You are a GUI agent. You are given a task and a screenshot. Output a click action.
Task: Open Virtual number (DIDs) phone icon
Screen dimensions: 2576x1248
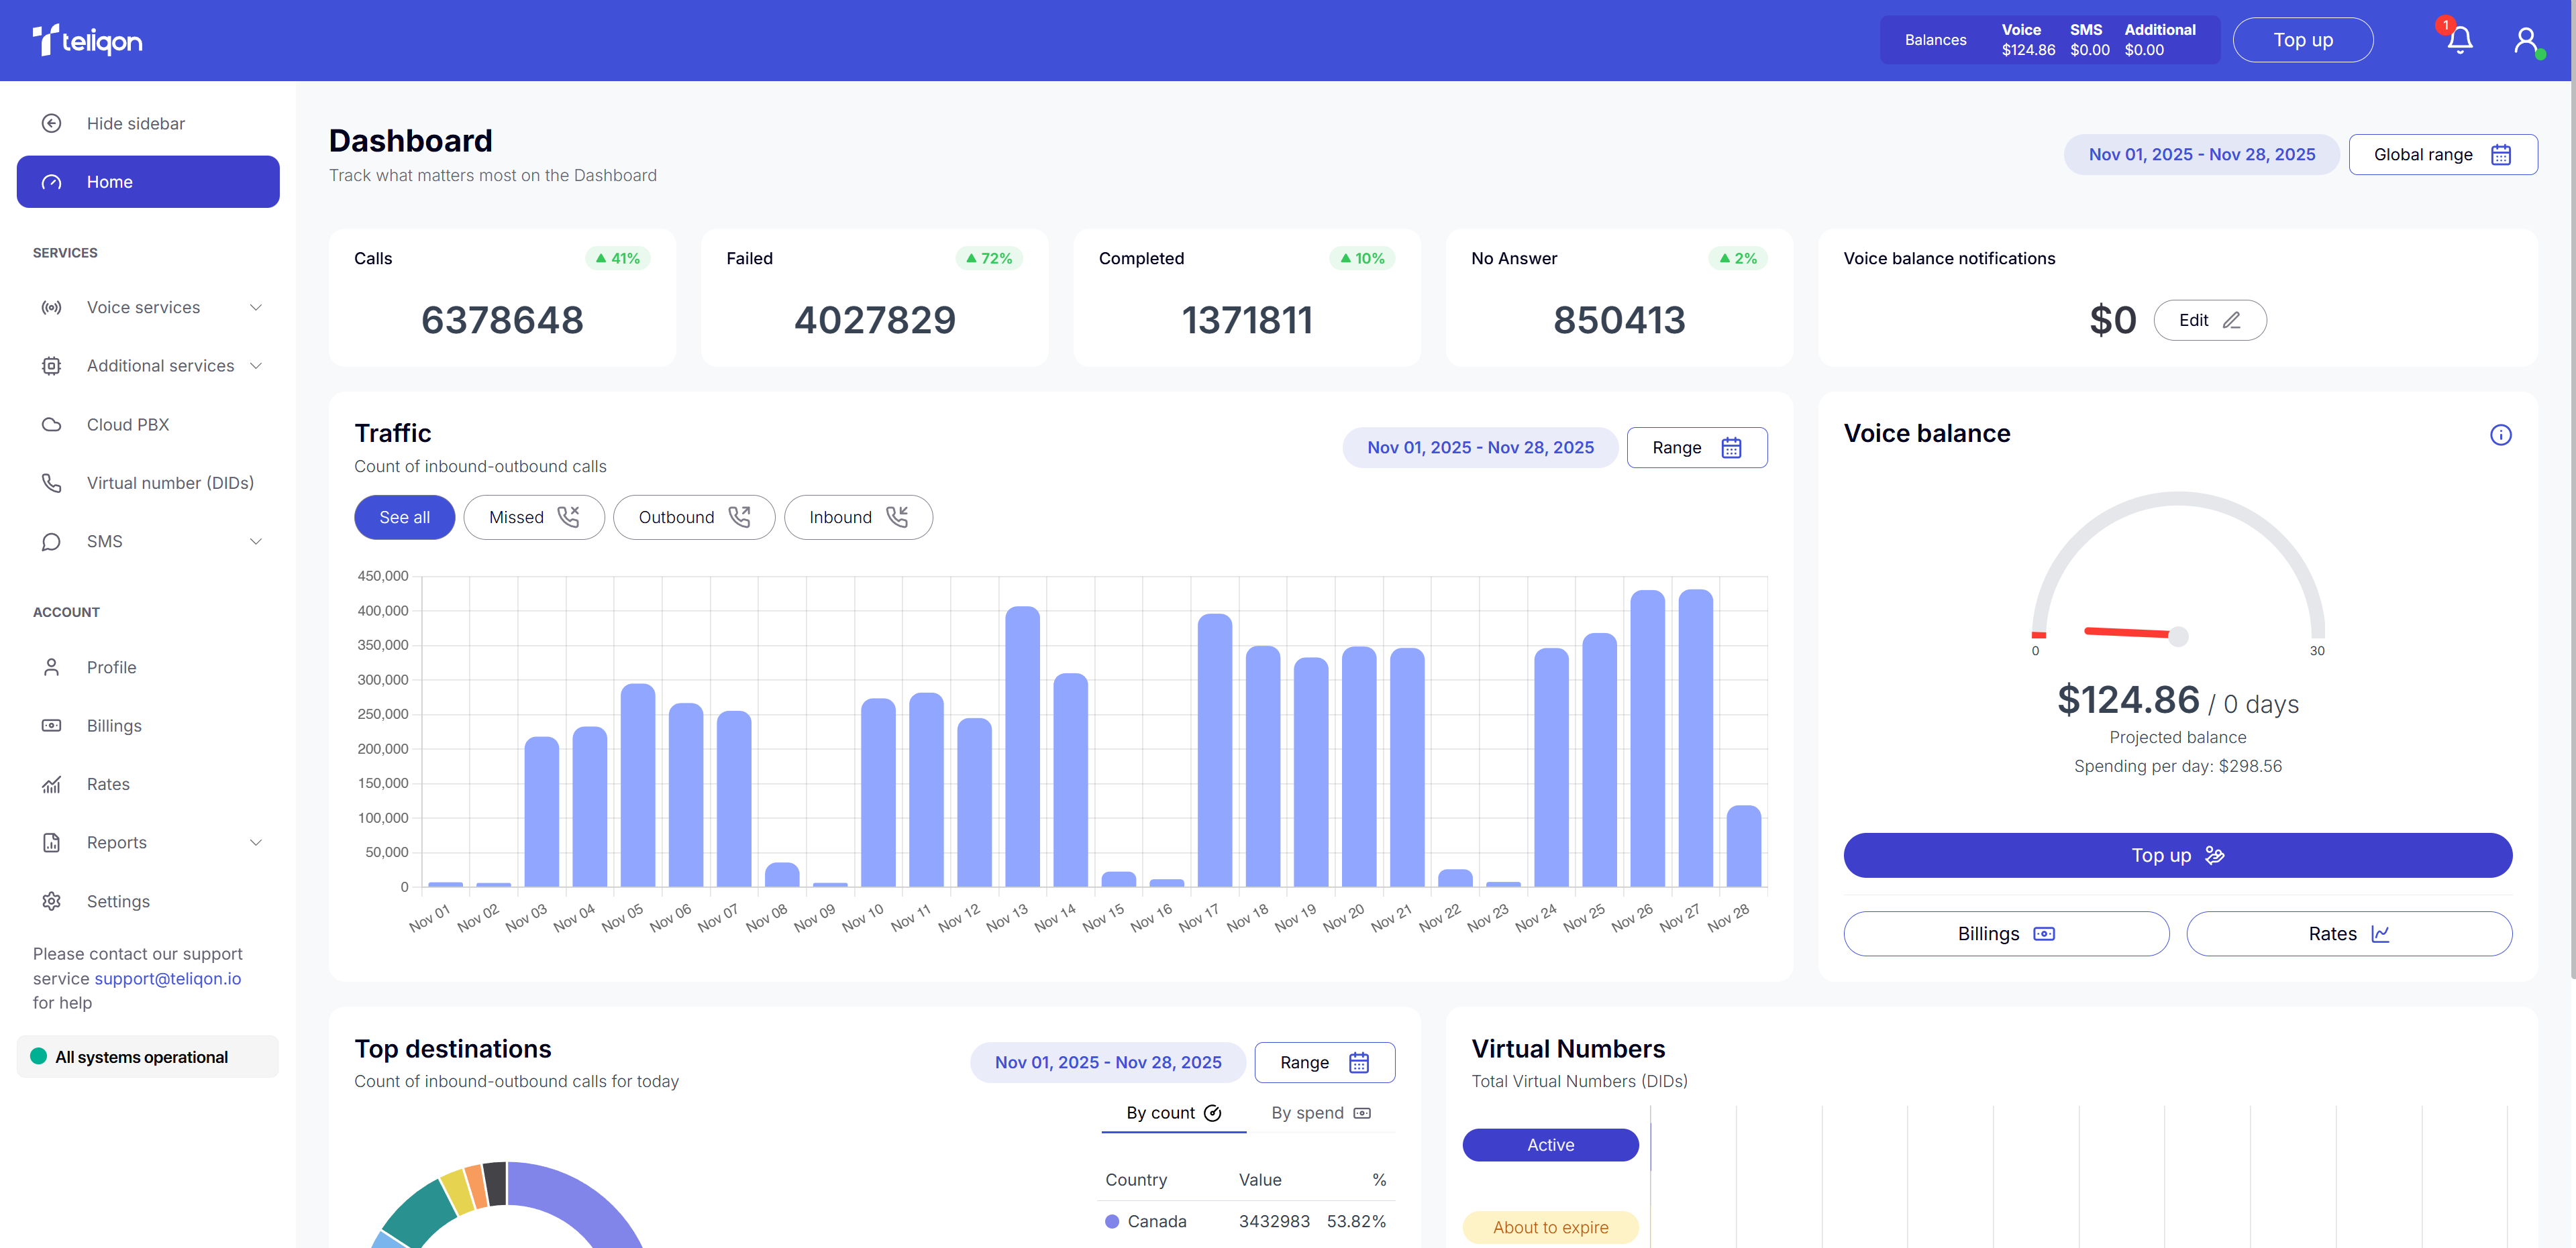tap(51, 483)
